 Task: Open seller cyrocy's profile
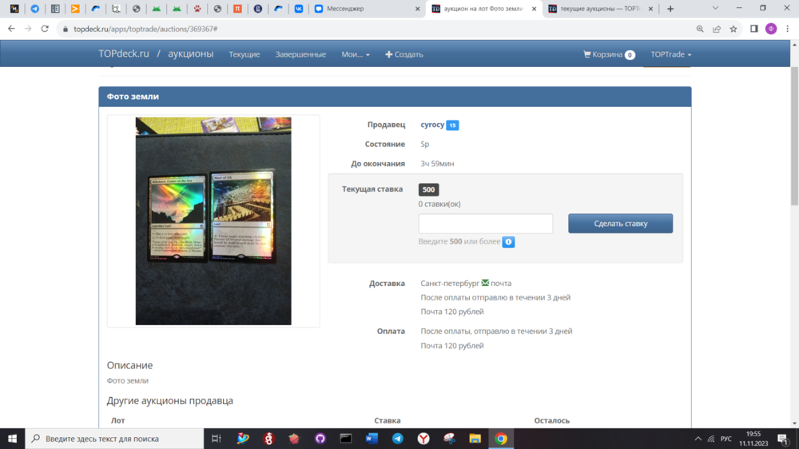(x=432, y=125)
